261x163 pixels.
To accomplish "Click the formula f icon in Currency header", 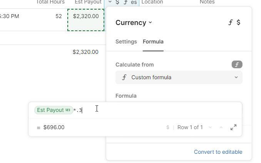I will (x=230, y=23).
